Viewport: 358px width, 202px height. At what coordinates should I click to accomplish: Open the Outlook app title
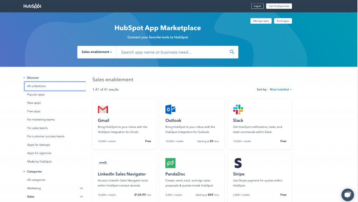pos(173,120)
